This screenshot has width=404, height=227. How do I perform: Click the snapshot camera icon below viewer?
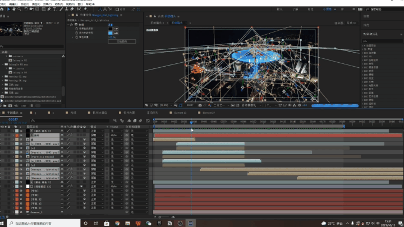point(200,105)
